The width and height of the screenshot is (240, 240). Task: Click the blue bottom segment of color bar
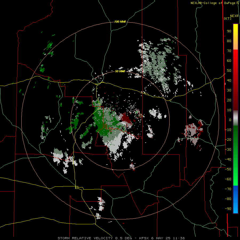[x=235, y=199]
